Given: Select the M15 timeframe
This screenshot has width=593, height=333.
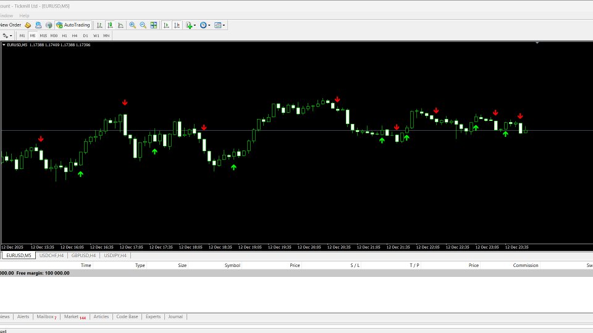Looking at the screenshot, I should pyautogui.click(x=43, y=36).
